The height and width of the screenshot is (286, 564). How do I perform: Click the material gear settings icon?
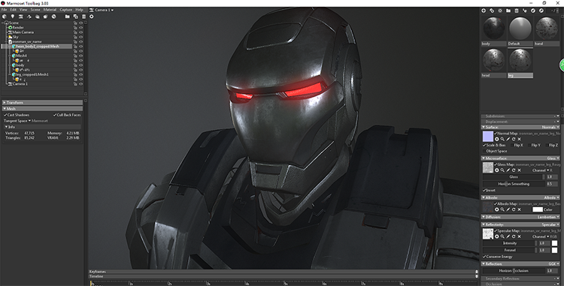pyautogui.click(x=500, y=11)
